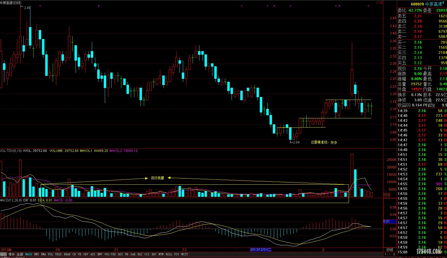Click the 现价 2.16 field

click(x=410, y=68)
